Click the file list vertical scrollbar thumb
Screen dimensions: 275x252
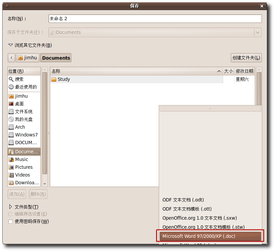click(x=259, y=89)
